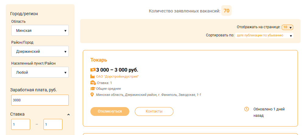Screen dimensions: 304x135
Task: Collapse the Ставка filter section chevron
Action: click(x=68, y=114)
